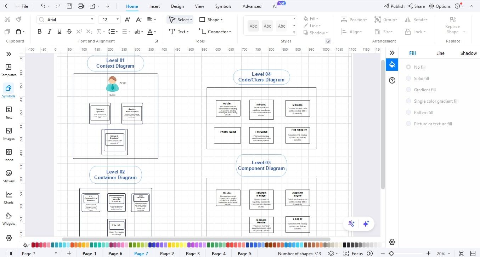Pick a red swatch from the bottom color palette

(34, 245)
